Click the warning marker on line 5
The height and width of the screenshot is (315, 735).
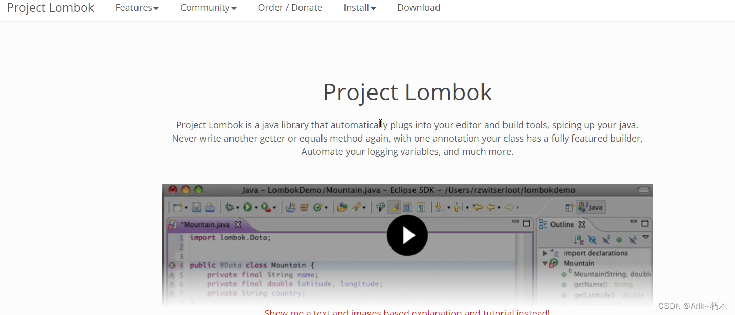click(x=172, y=275)
